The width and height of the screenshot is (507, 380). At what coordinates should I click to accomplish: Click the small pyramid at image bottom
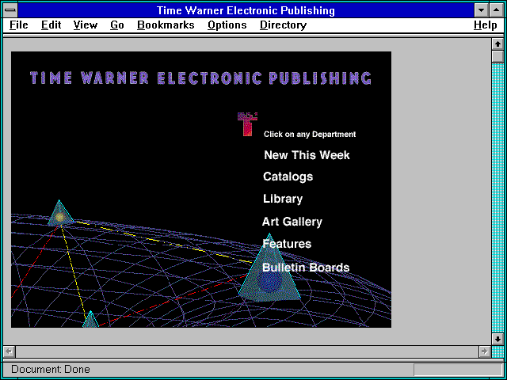91,320
